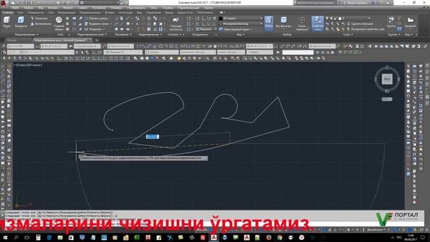Open the Файл menu

click(x=15, y=8)
